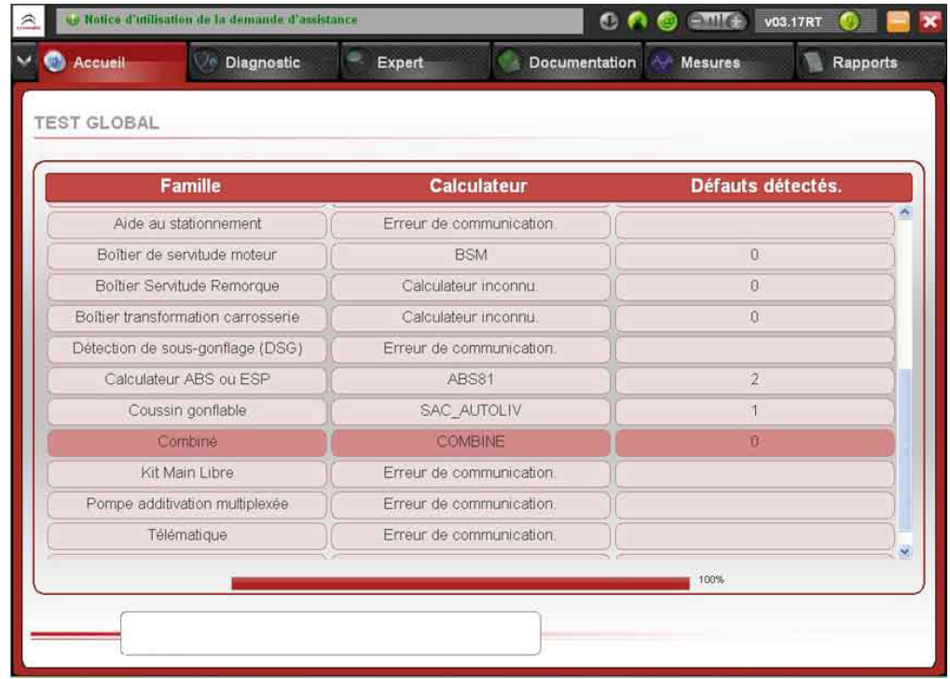950x679 pixels.
Task: Click 'Calculateur inconnu.' in Boîtier Servitude Remorque row
Action: pyautogui.click(x=471, y=286)
